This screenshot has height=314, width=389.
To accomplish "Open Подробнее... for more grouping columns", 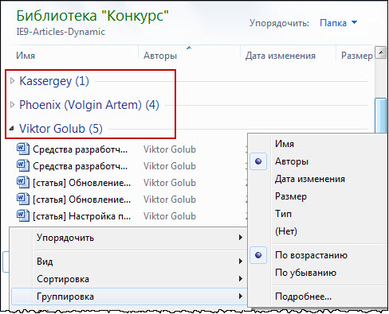I will click(x=303, y=297).
